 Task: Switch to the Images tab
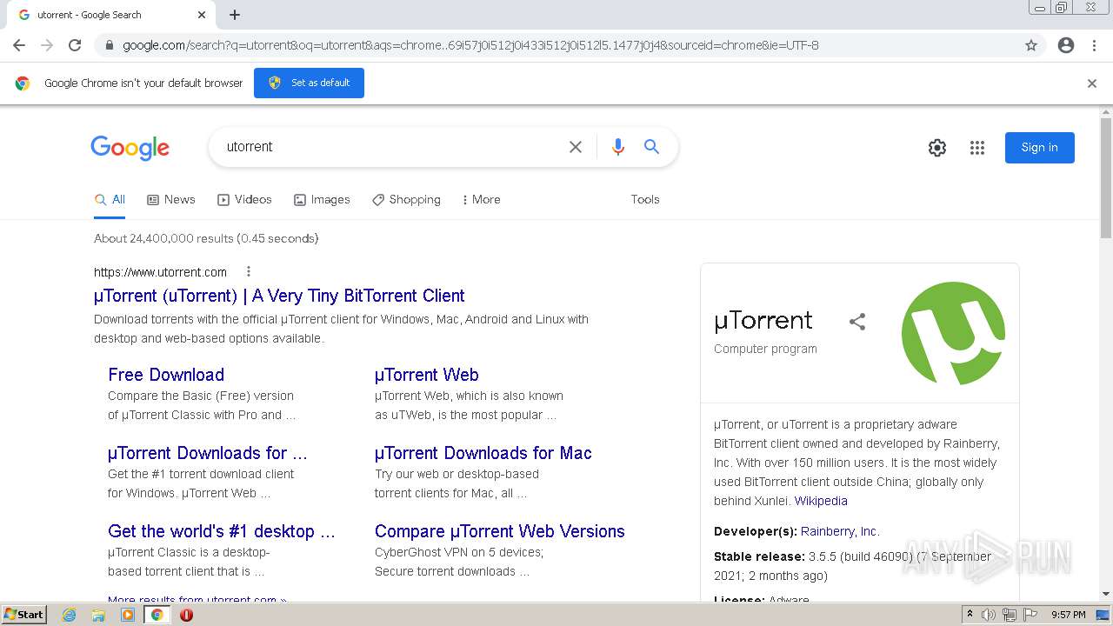pos(322,200)
